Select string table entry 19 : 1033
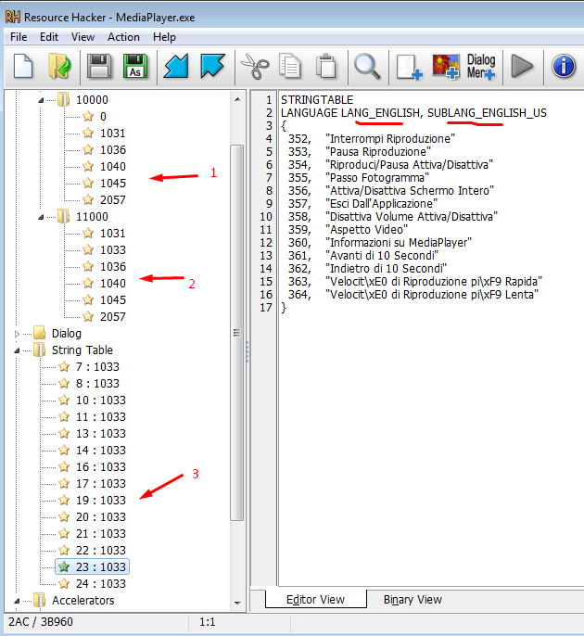 pyautogui.click(x=100, y=500)
